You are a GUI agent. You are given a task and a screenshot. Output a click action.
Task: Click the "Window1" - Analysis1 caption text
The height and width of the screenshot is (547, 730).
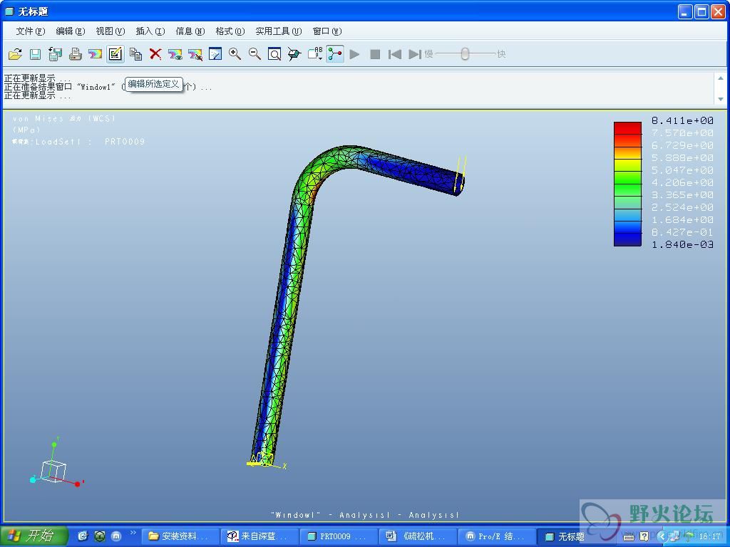(365, 515)
